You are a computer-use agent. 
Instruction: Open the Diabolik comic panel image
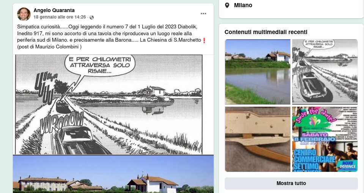click(109, 104)
